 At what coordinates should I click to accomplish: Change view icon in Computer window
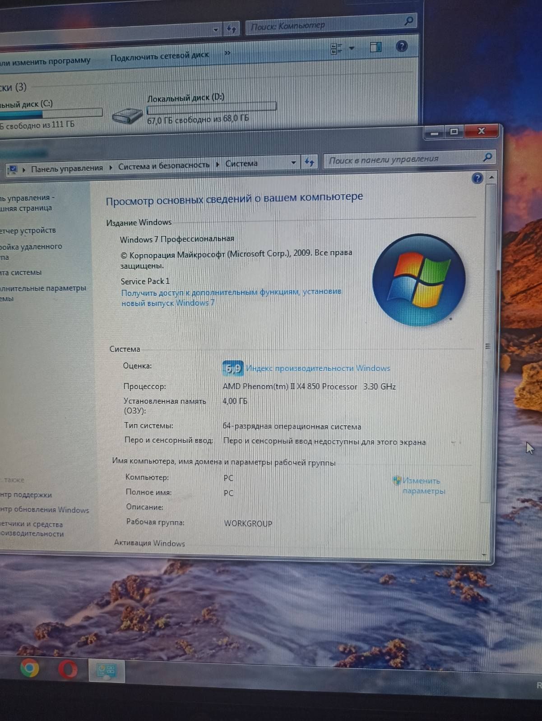[x=337, y=48]
